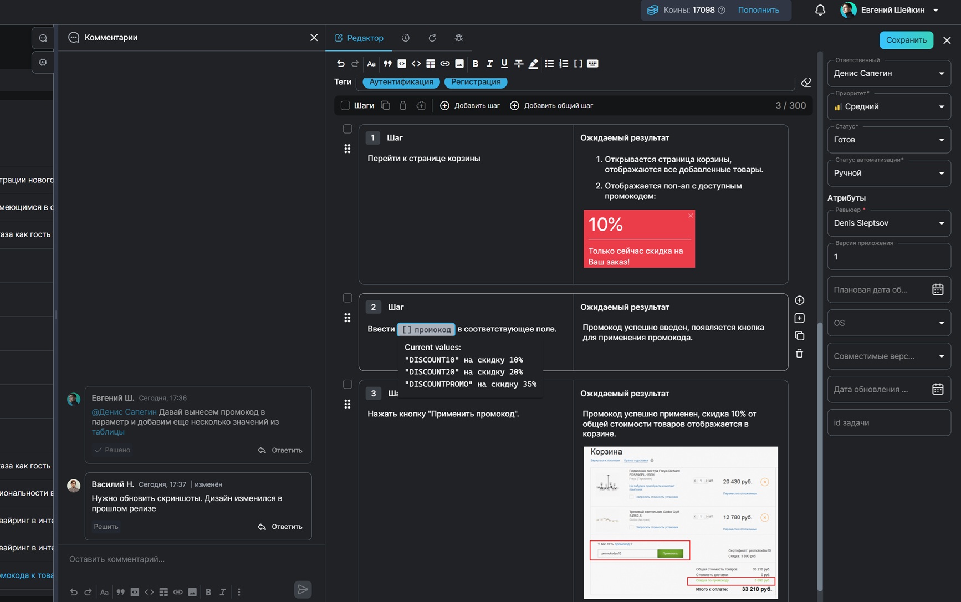Delete step 2 with trash icon

pos(799,354)
